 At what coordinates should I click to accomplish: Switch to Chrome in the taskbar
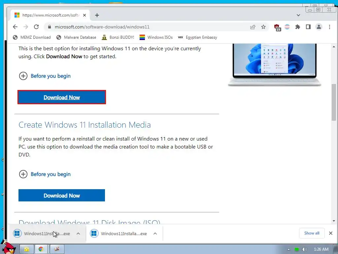coord(41,249)
